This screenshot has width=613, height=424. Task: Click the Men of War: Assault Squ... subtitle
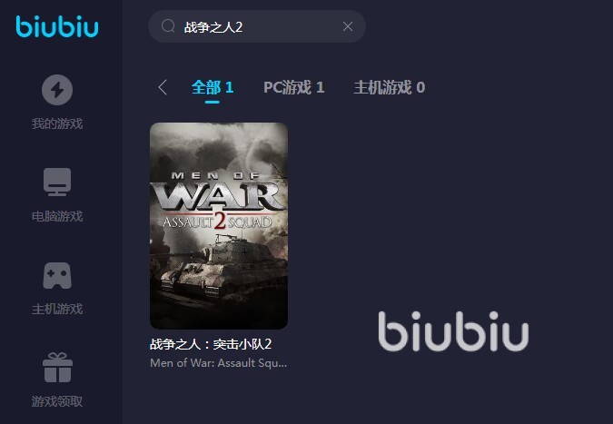point(219,363)
